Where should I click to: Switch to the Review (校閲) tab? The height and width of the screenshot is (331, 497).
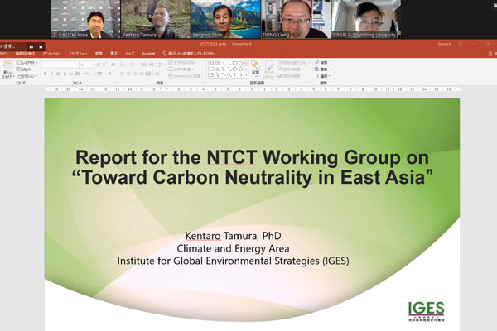99,54
